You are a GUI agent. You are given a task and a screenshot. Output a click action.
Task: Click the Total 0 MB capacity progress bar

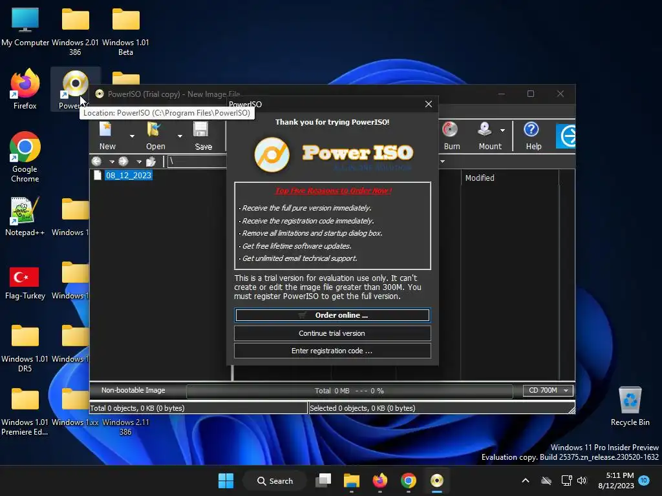pos(349,391)
